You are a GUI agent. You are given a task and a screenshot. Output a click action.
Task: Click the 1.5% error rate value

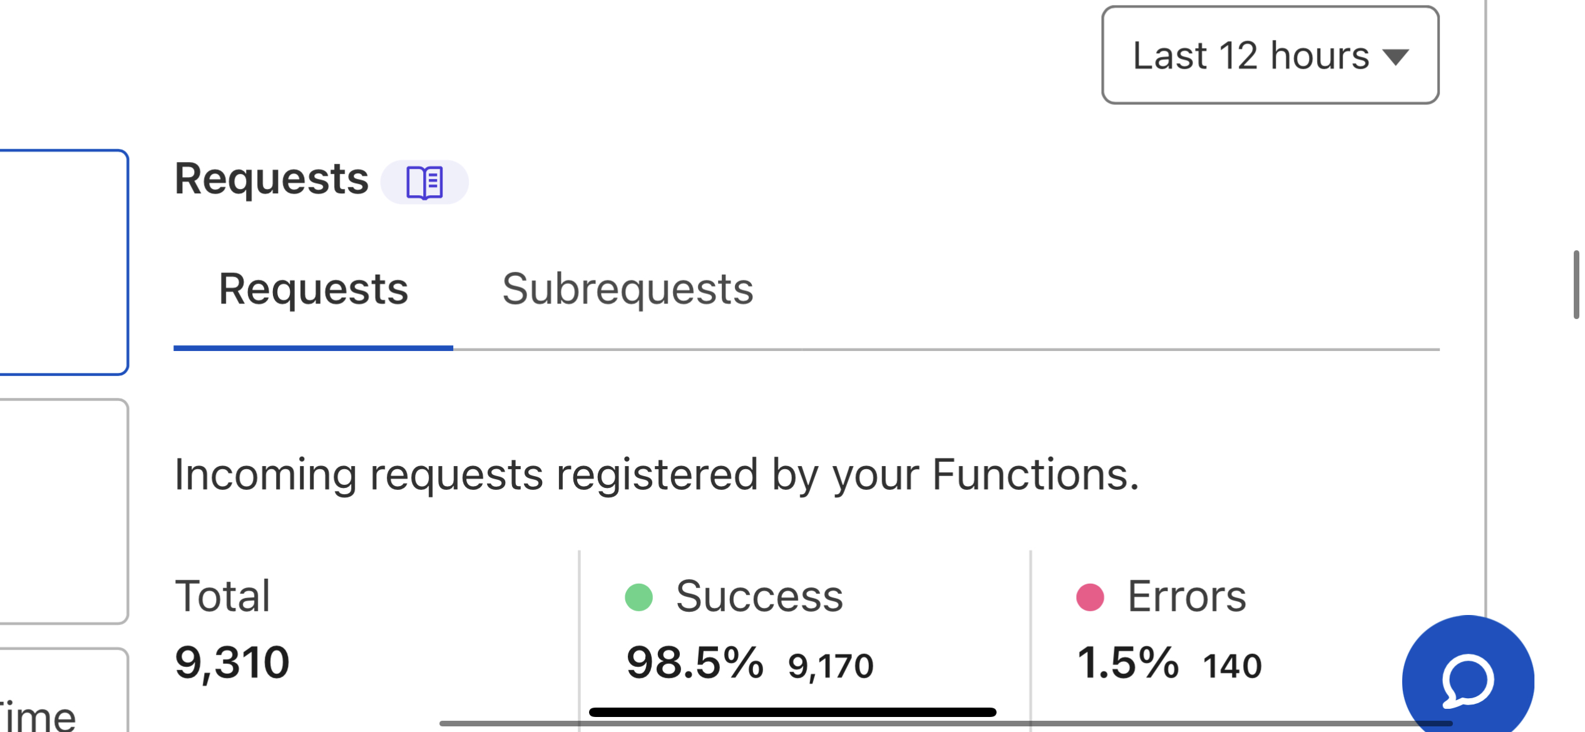coord(1127,662)
